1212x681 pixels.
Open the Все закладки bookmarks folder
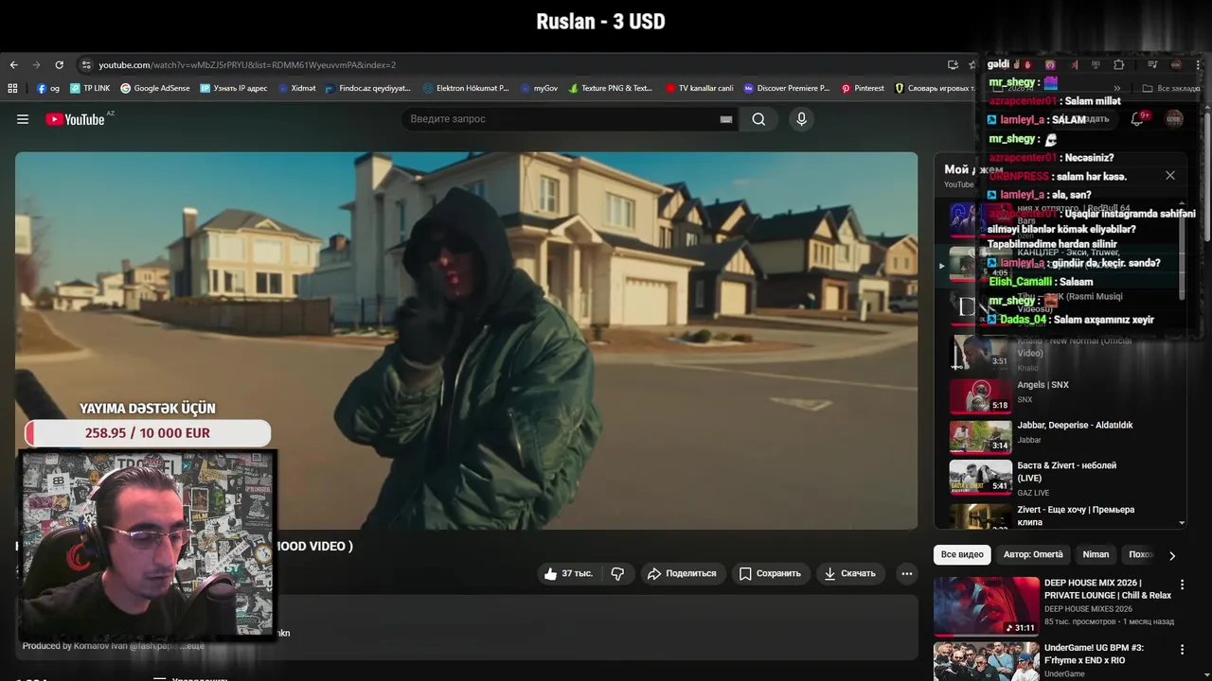[x=1172, y=88]
